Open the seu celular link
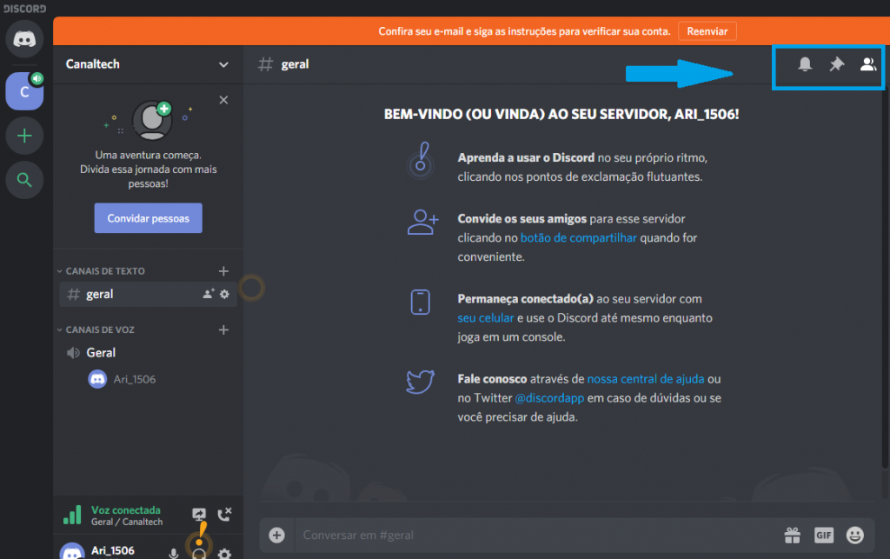Viewport: 890px width, 559px height. point(485,318)
